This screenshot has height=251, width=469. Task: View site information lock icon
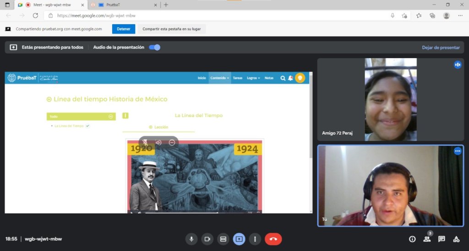(x=50, y=16)
